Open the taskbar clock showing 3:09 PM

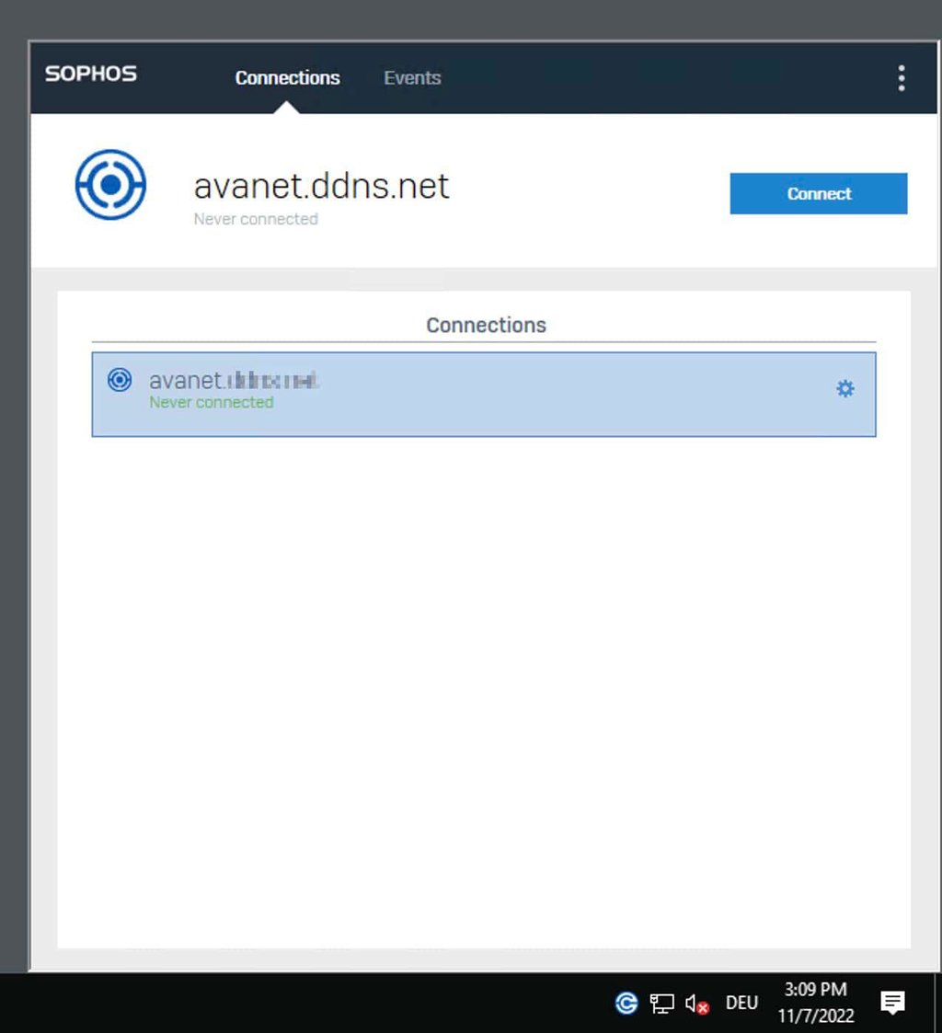[x=816, y=1003]
